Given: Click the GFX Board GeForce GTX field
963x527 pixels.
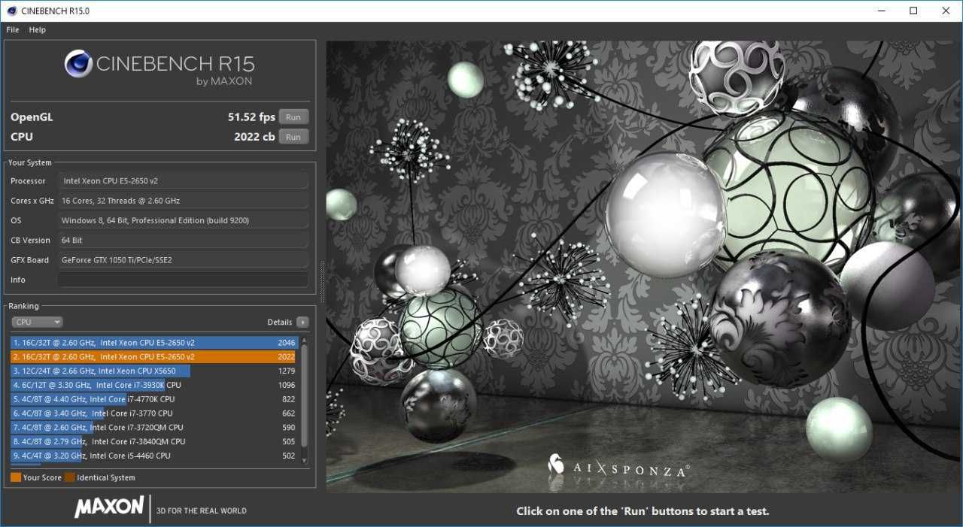Looking at the screenshot, I should point(183,260).
